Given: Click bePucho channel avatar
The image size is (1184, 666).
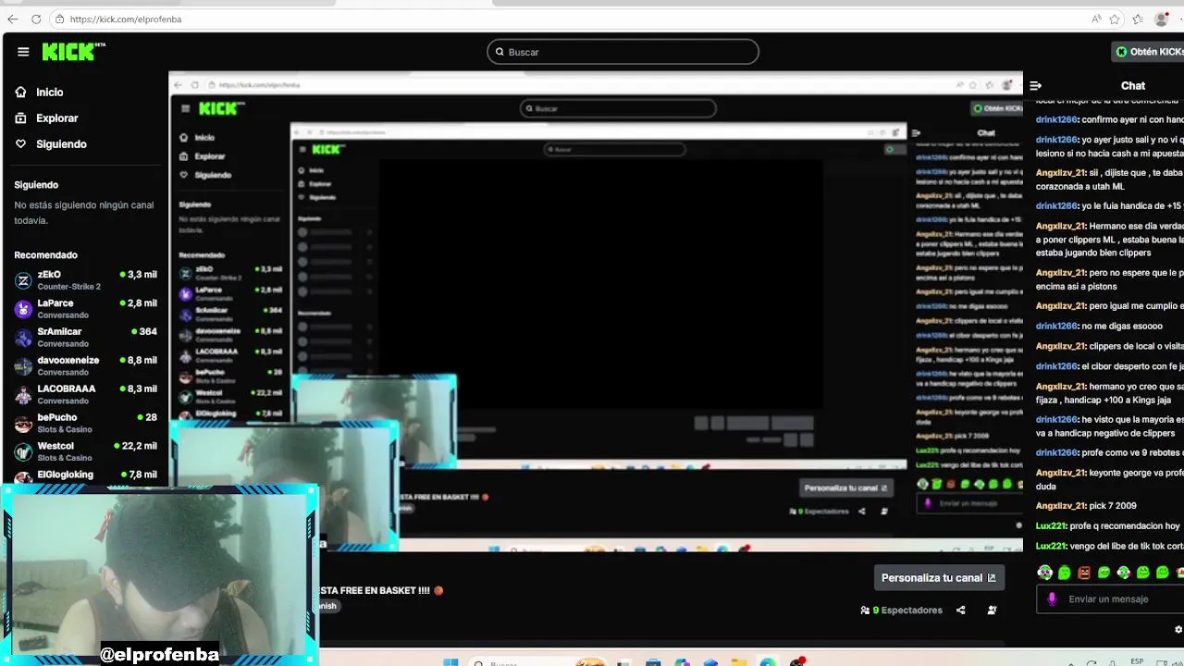Looking at the screenshot, I should click(x=23, y=424).
